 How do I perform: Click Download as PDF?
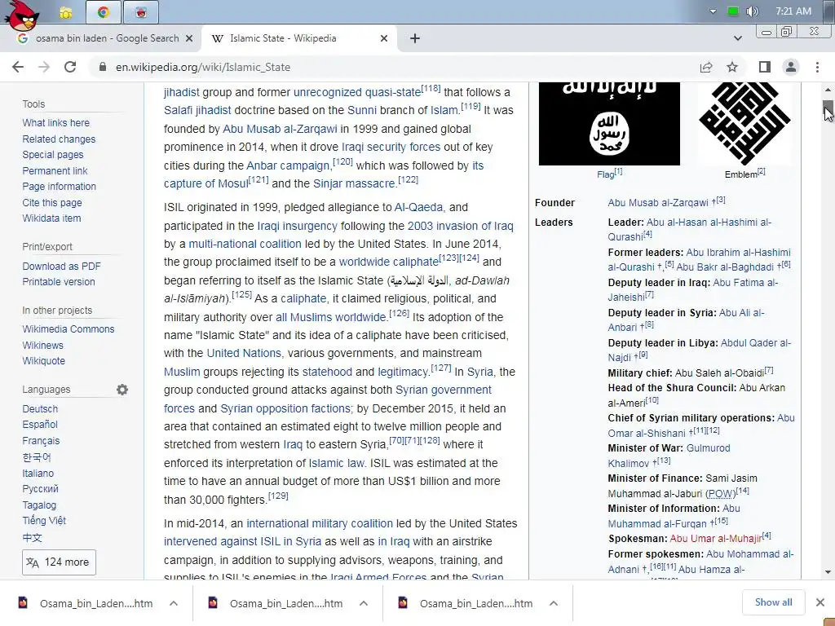point(61,267)
